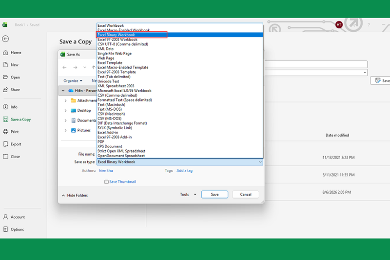The image size is (390, 260).
Task: Select the file dated 8/6/2026 2:05 PM
Action: click(336, 192)
